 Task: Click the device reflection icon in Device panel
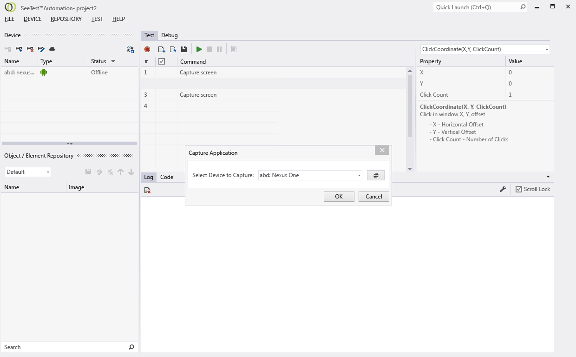(130, 49)
